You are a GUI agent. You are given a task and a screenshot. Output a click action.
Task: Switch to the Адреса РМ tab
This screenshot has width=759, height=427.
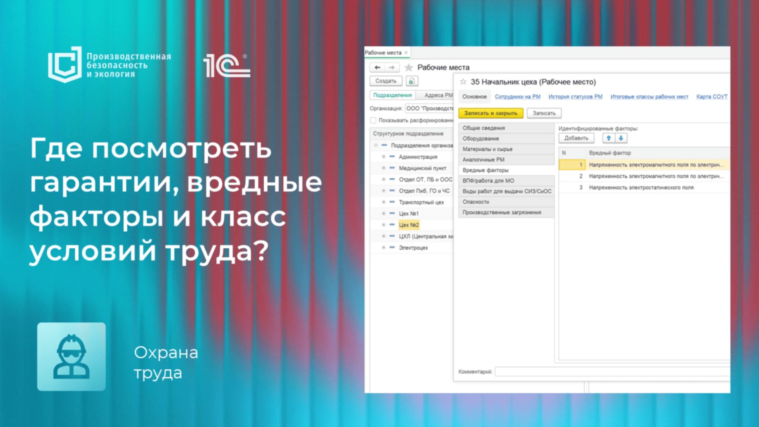pyautogui.click(x=438, y=95)
